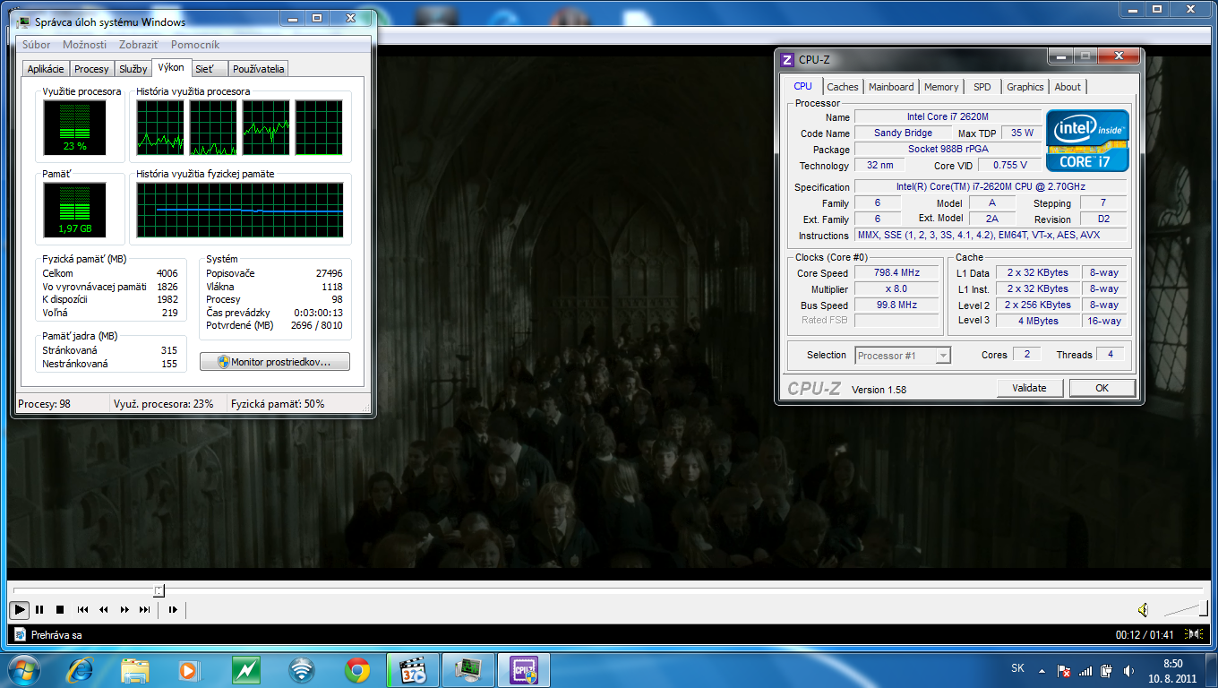Skip to the next track in the player

coord(145,610)
